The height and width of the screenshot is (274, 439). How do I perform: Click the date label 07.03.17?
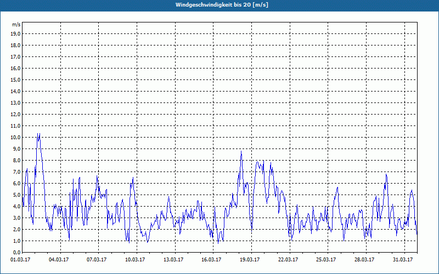pos(97,260)
